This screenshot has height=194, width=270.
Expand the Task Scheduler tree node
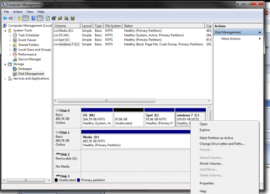[x=10, y=35]
